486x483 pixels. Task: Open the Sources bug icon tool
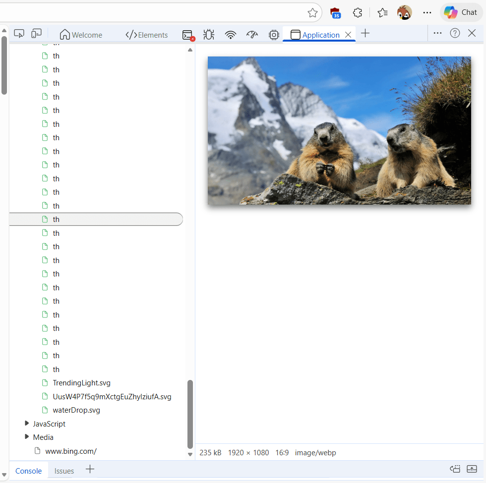209,35
